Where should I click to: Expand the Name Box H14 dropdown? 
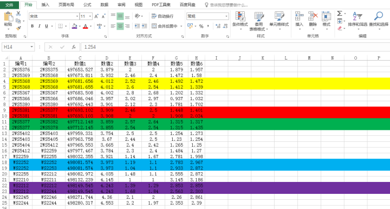tap(31, 47)
